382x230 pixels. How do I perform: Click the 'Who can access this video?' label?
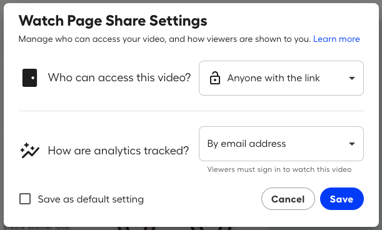[119, 77]
